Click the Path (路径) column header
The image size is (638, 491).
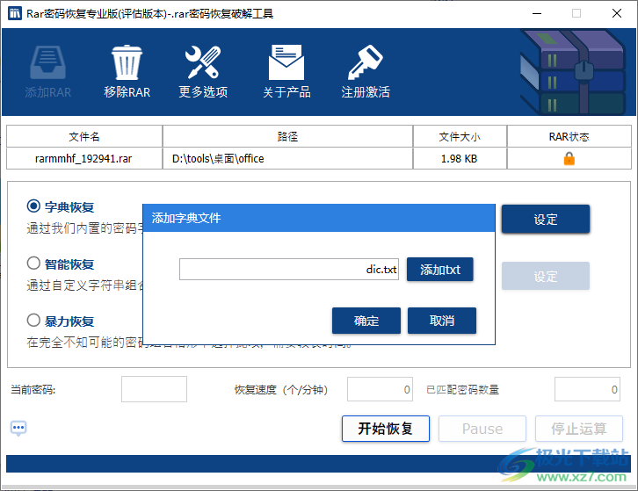pos(287,137)
